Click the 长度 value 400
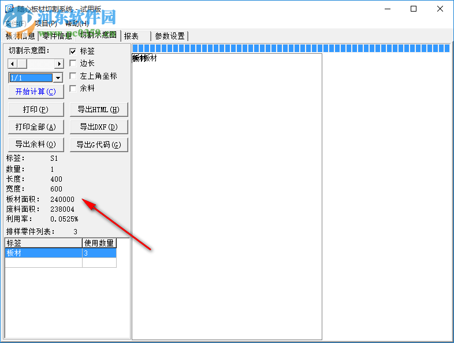 [x=56, y=179]
